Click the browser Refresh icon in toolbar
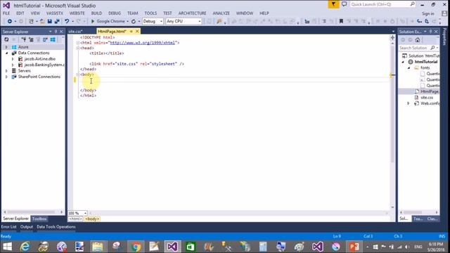This screenshot has width=450, height=253. 134,21
